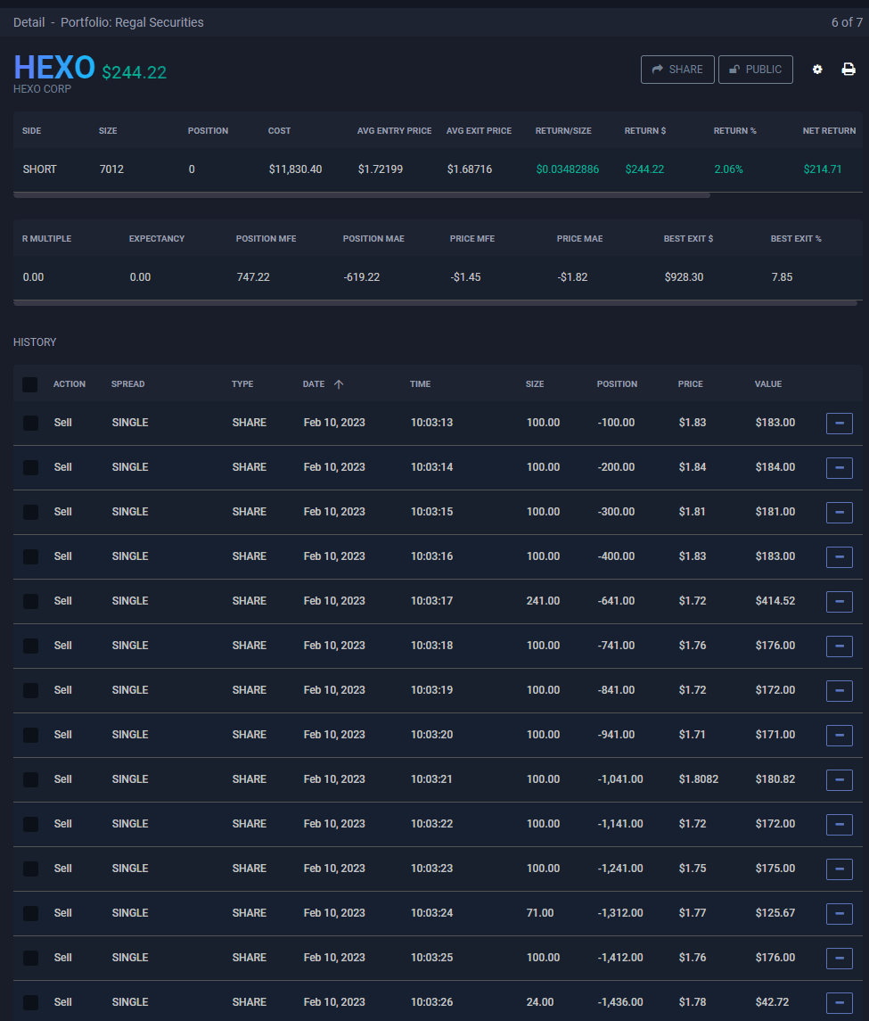This screenshot has height=1021, width=869.
Task: Sort history by PRICE column
Action: click(x=690, y=384)
